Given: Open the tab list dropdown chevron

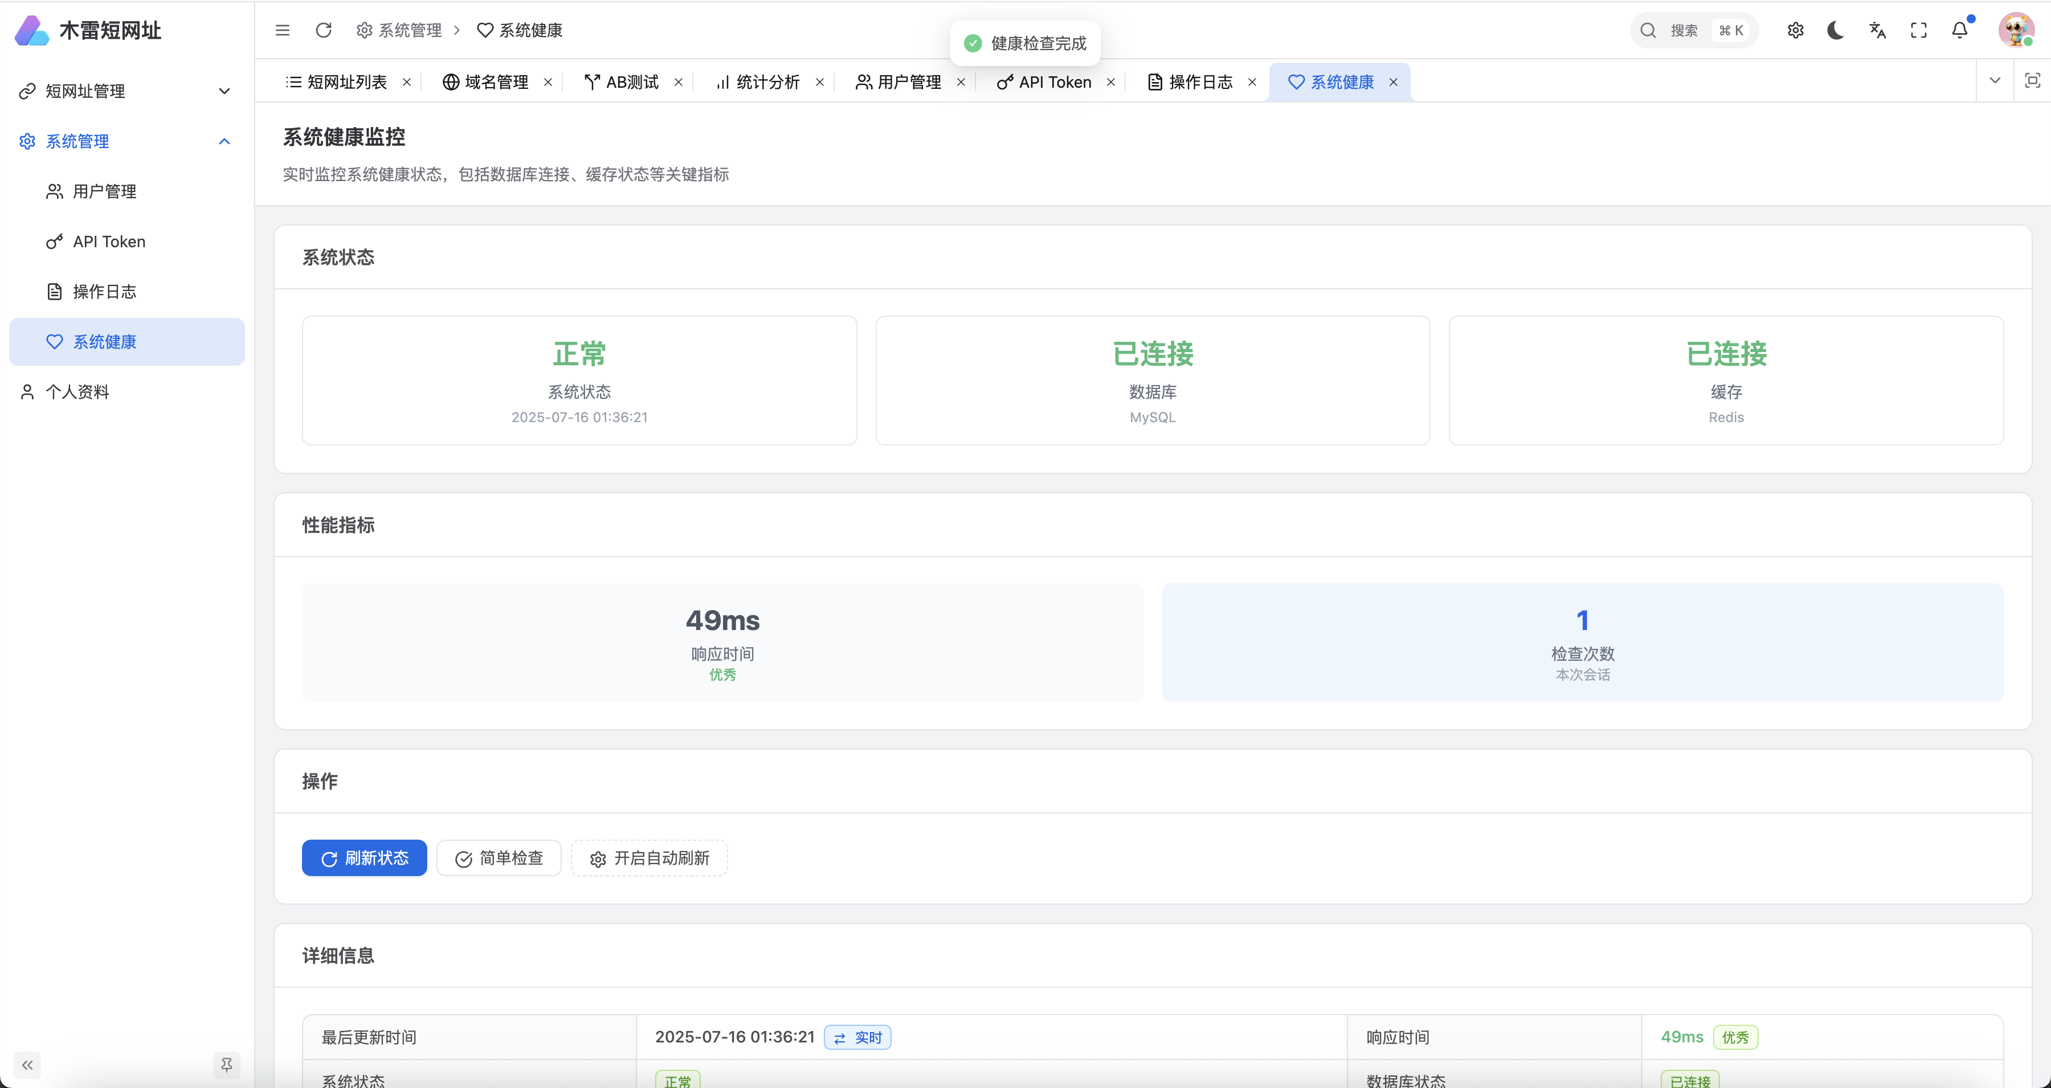Looking at the screenshot, I should pyautogui.click(x=1995, y=80).
